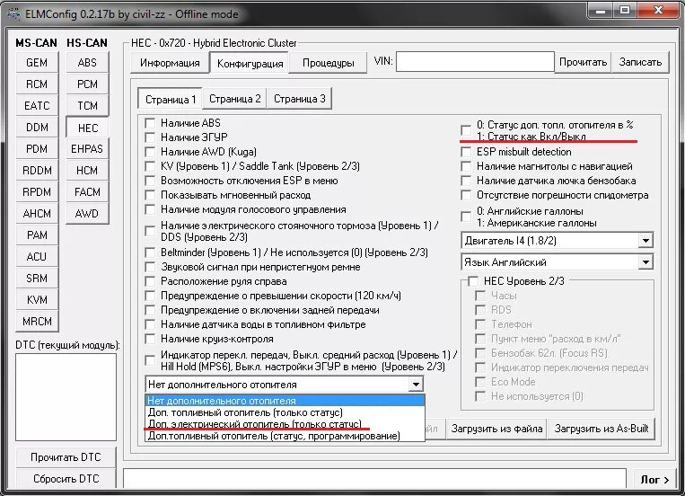Select the EATC module button
Screen dimensions: 685x496
(x=37, y=105)
